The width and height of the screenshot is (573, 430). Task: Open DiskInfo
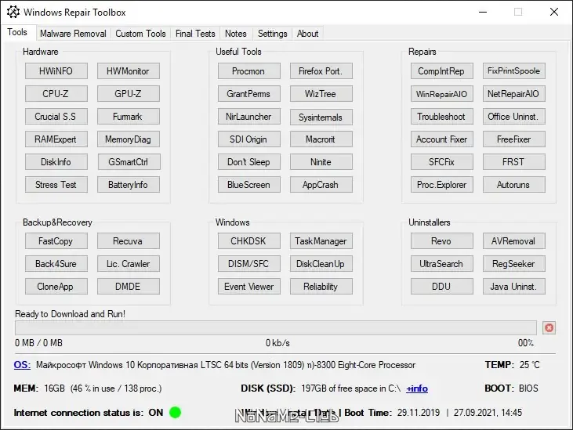coord(56,161)
